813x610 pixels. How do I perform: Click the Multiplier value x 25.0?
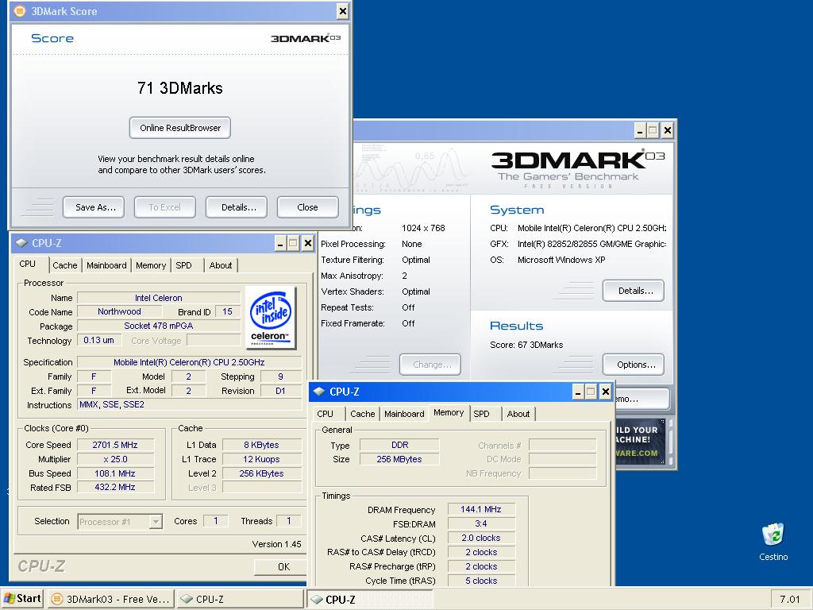pos(115,459)
